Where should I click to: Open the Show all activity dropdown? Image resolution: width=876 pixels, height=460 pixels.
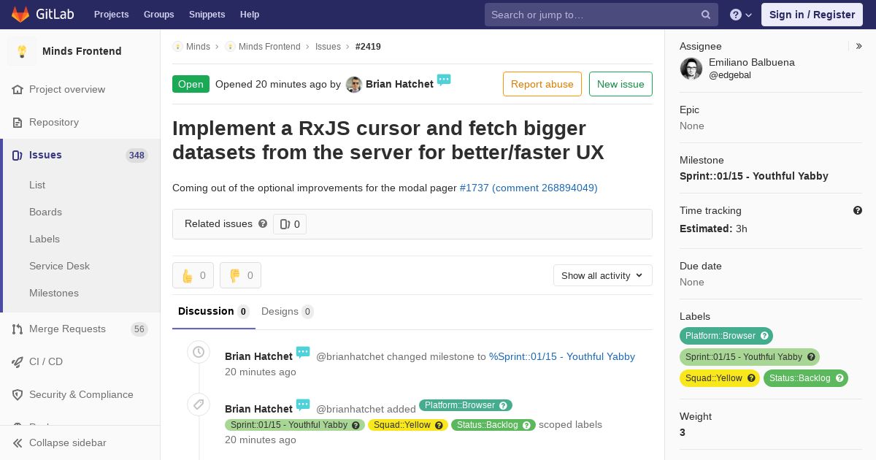point(602,275)
